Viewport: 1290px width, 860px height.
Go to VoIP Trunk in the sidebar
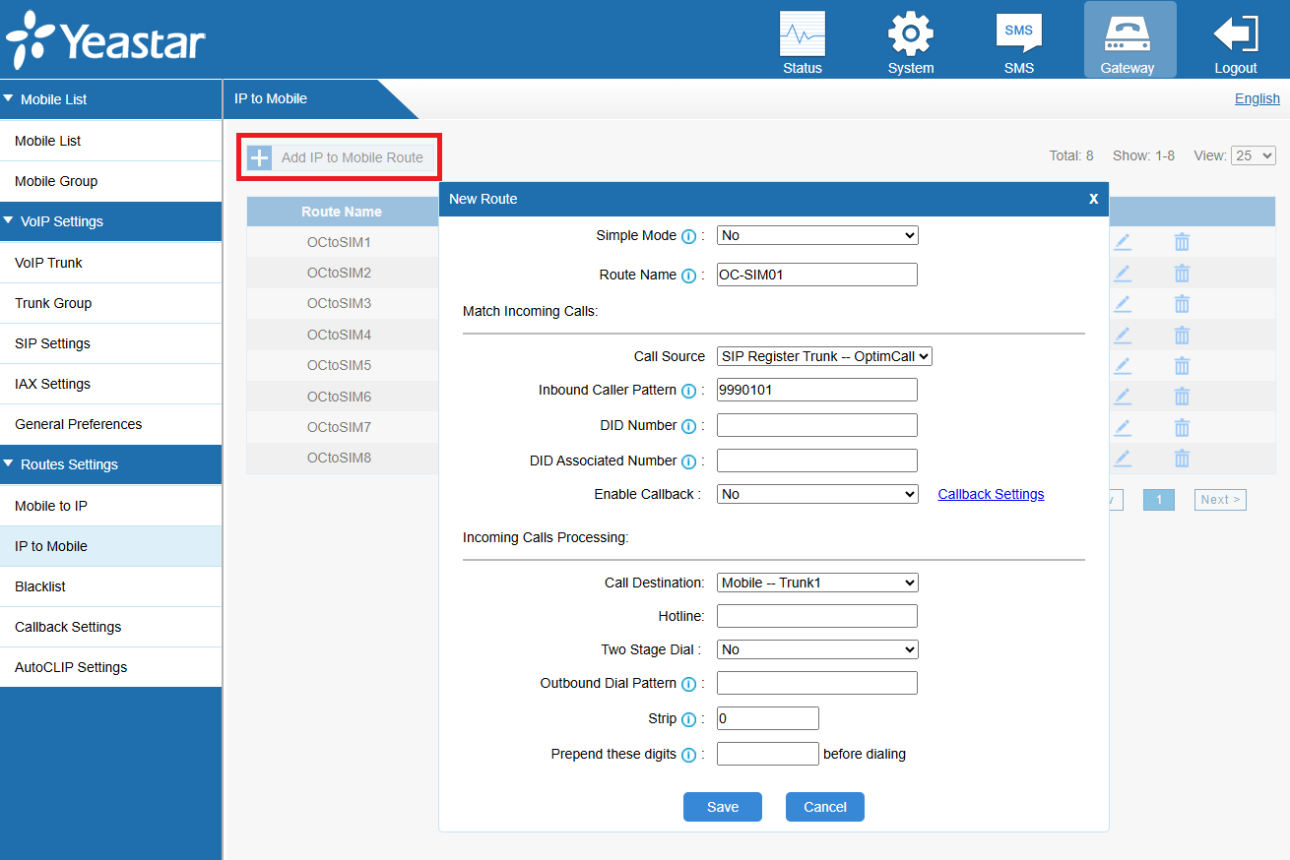pos(110,263)
